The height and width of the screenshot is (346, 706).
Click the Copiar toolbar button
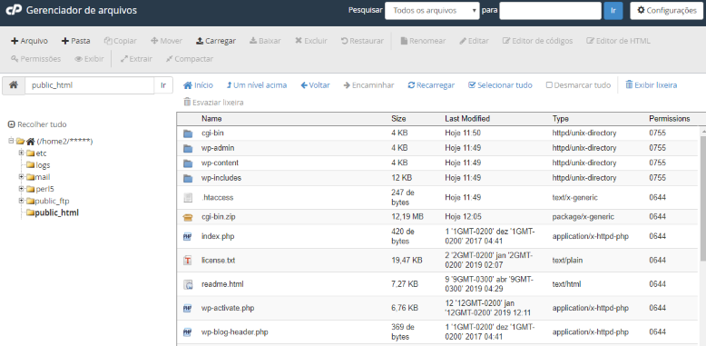pyautogui.click(x=120, y=41)
